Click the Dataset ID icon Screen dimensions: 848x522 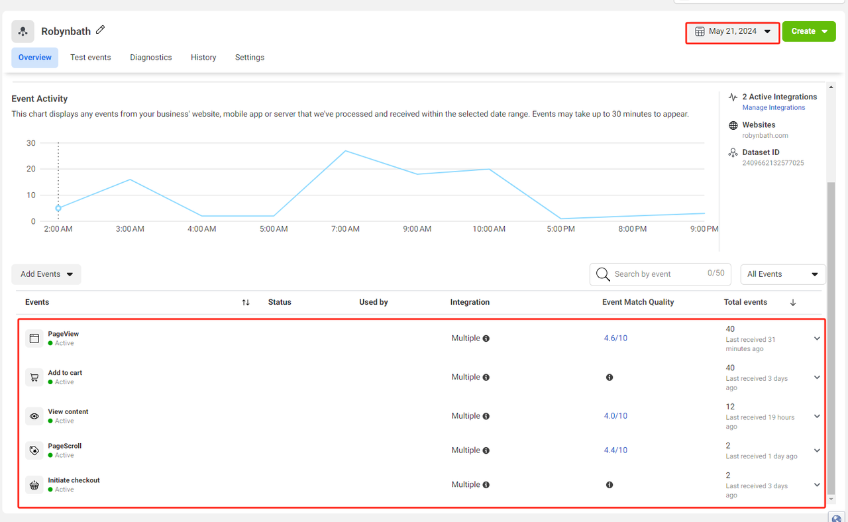tap(733, 152)
